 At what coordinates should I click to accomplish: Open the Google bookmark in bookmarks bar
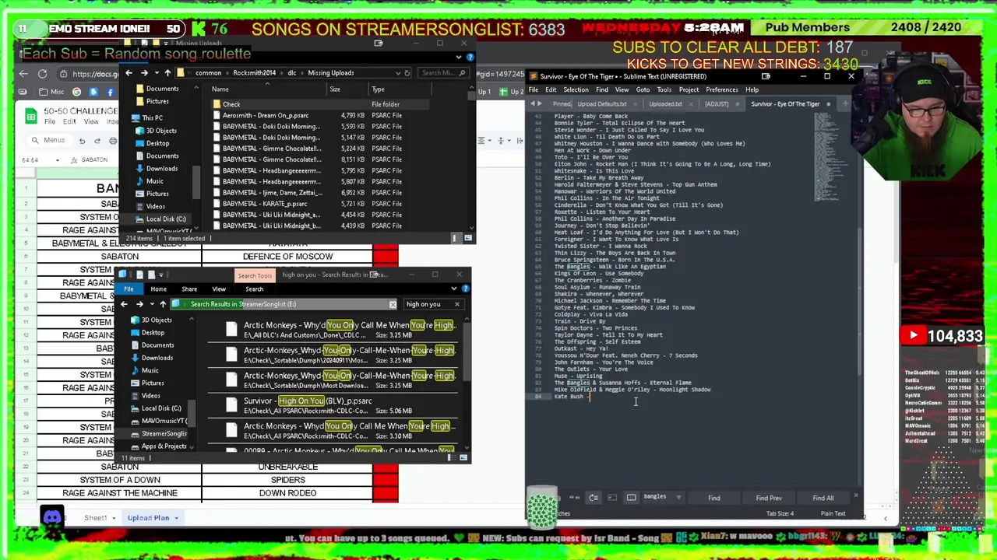click(76, 92)
